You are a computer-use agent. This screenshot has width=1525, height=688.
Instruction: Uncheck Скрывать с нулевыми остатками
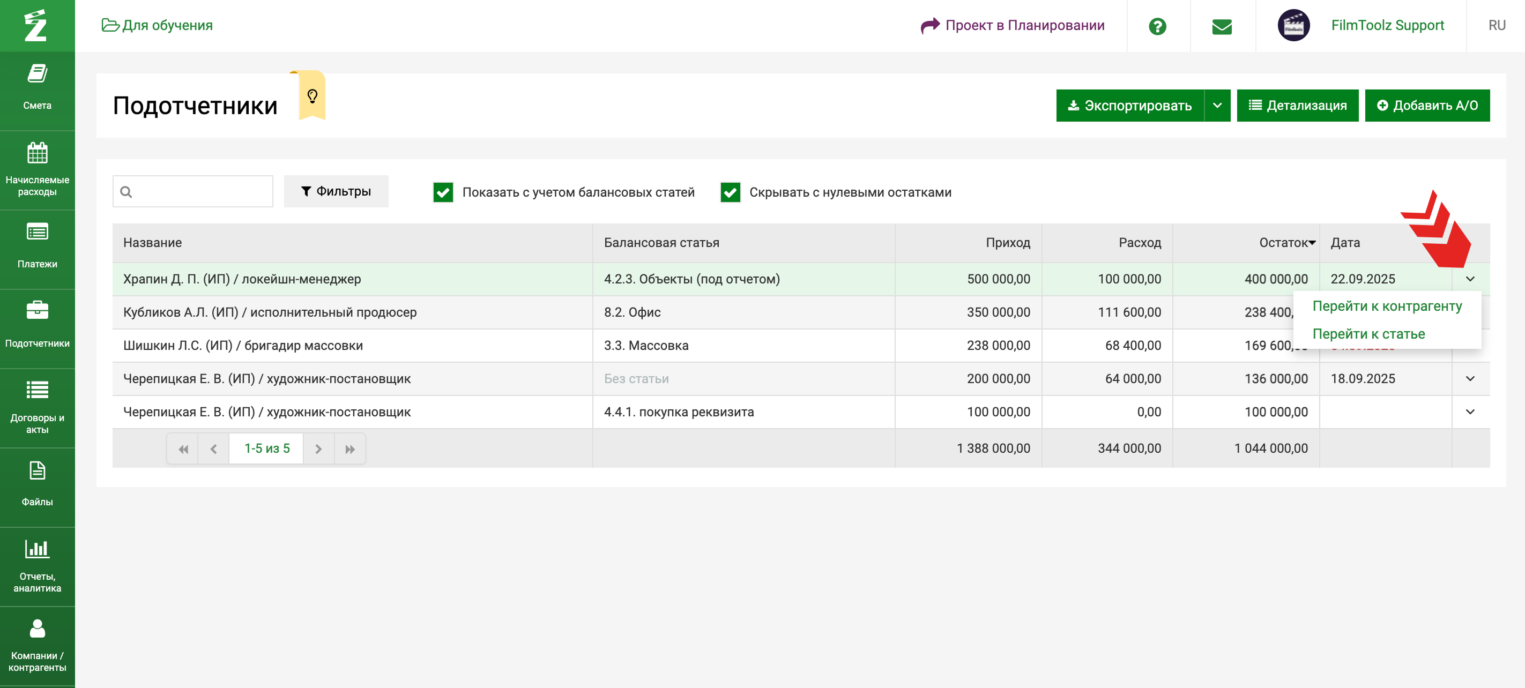click(x=730, y=192)
